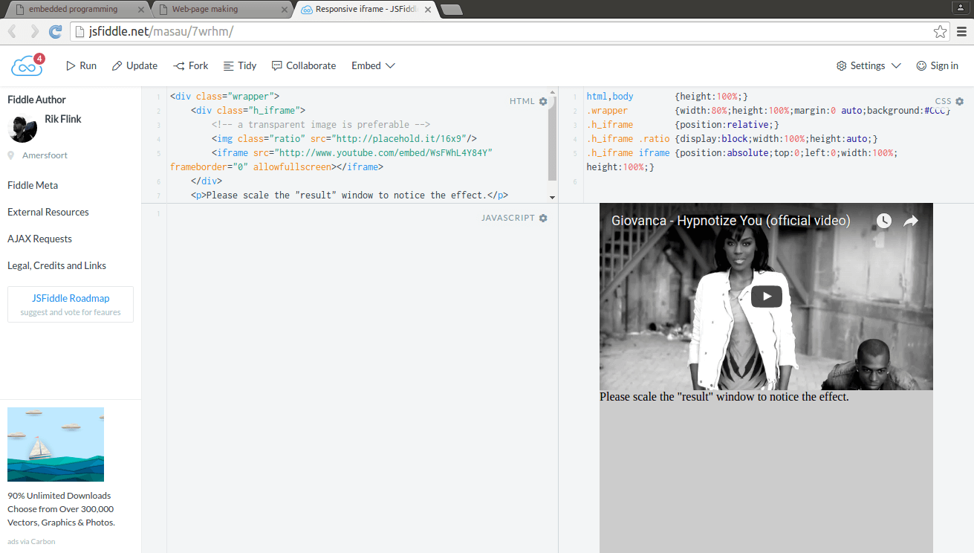Click Update in the toolbar

(x=134, y=65)
